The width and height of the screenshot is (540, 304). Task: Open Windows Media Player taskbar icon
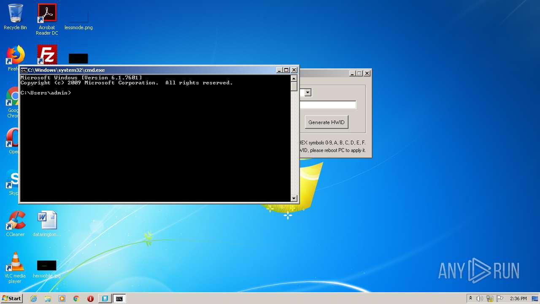tap(62, 299)
